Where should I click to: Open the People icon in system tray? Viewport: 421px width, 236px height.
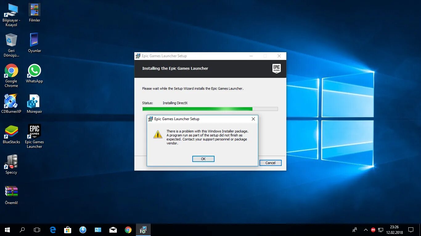pos(355,230)
